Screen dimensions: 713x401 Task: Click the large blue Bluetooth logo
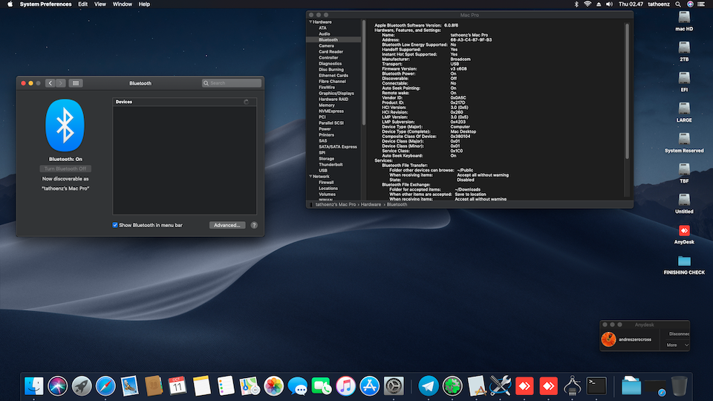(66, 123)
